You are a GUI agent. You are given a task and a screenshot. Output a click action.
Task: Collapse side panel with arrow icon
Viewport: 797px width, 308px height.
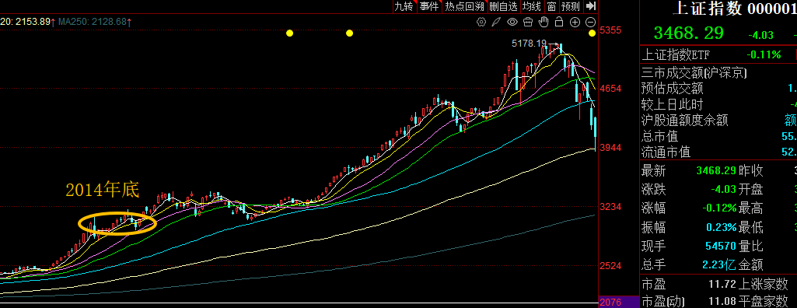[590, 6]
